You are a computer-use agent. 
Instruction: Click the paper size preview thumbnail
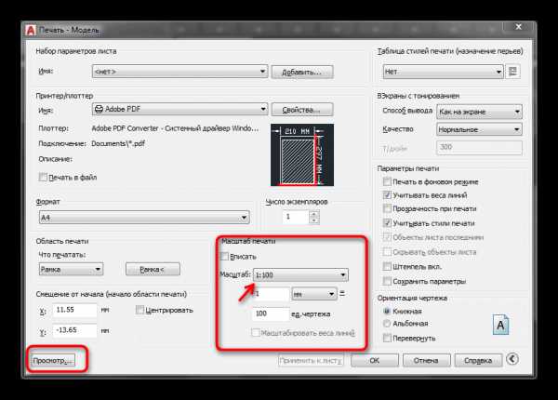(x=302, y=154)
